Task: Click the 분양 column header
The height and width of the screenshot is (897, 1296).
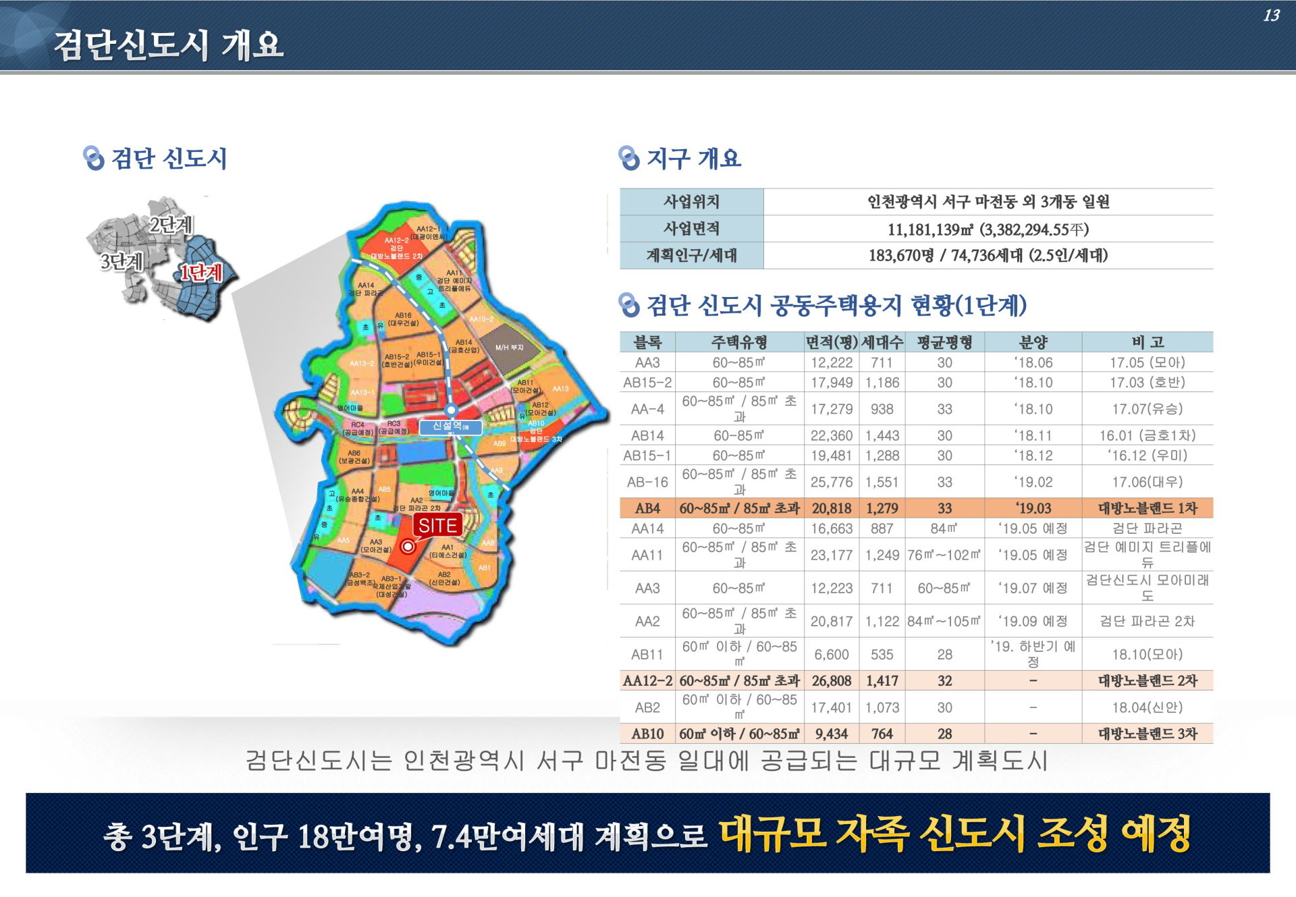Action: tap(1033, 342)
